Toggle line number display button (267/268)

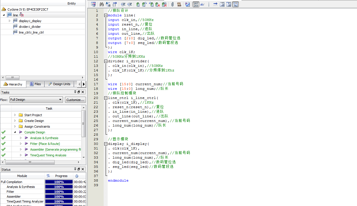pos(196,4)
